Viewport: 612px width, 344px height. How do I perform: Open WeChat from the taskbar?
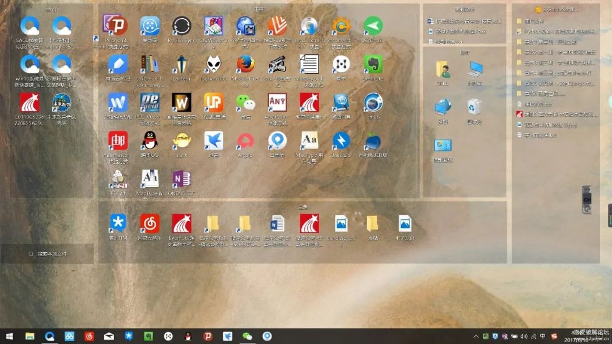[x=247, y=336]
